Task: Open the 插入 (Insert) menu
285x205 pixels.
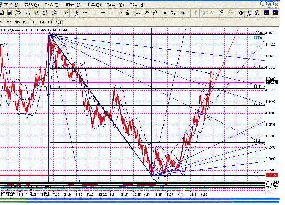Action: click(x=52, y=4)
